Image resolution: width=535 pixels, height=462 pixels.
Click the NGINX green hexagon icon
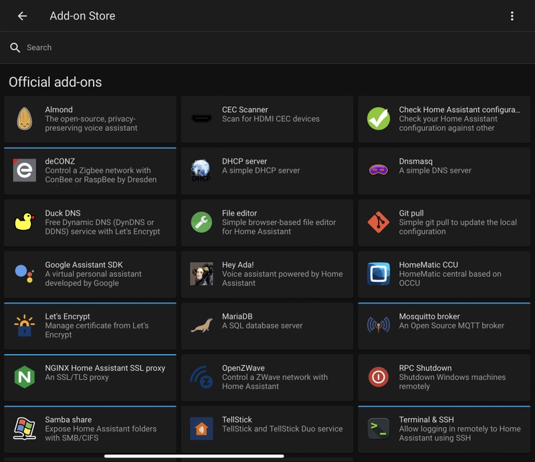point(25,377)
